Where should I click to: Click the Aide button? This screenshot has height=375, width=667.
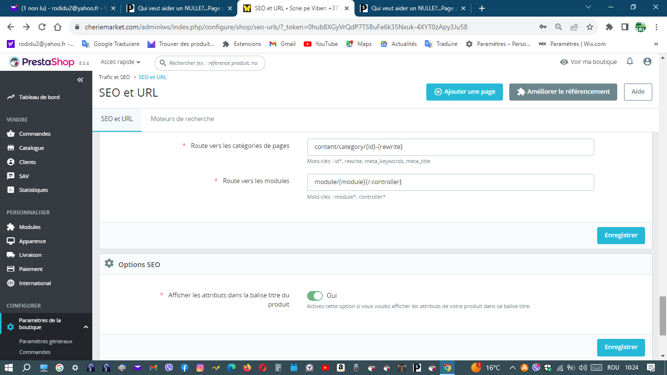pos(638,92)
